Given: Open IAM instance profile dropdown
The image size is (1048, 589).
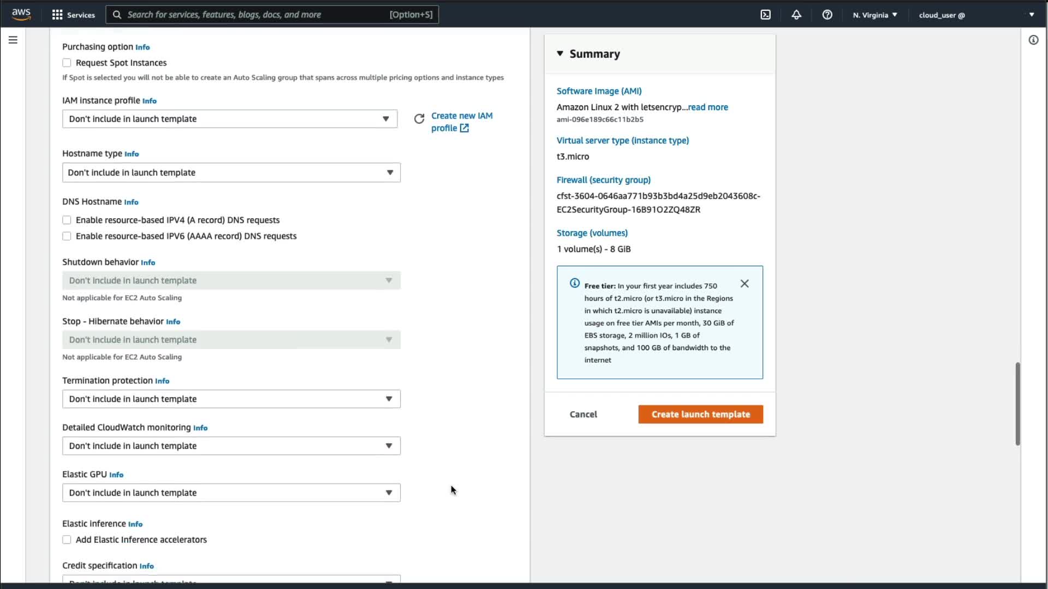Looking at the screenshot, I should (229, 119).
